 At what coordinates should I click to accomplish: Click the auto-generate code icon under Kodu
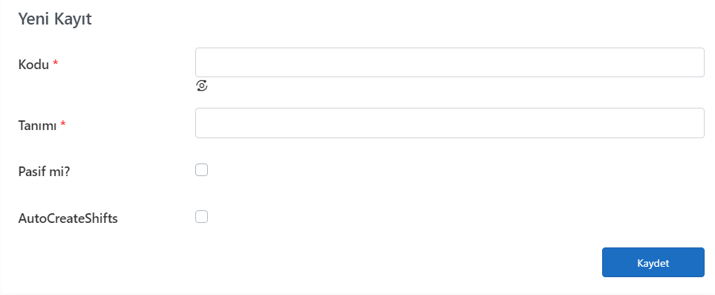coord(201,85)
